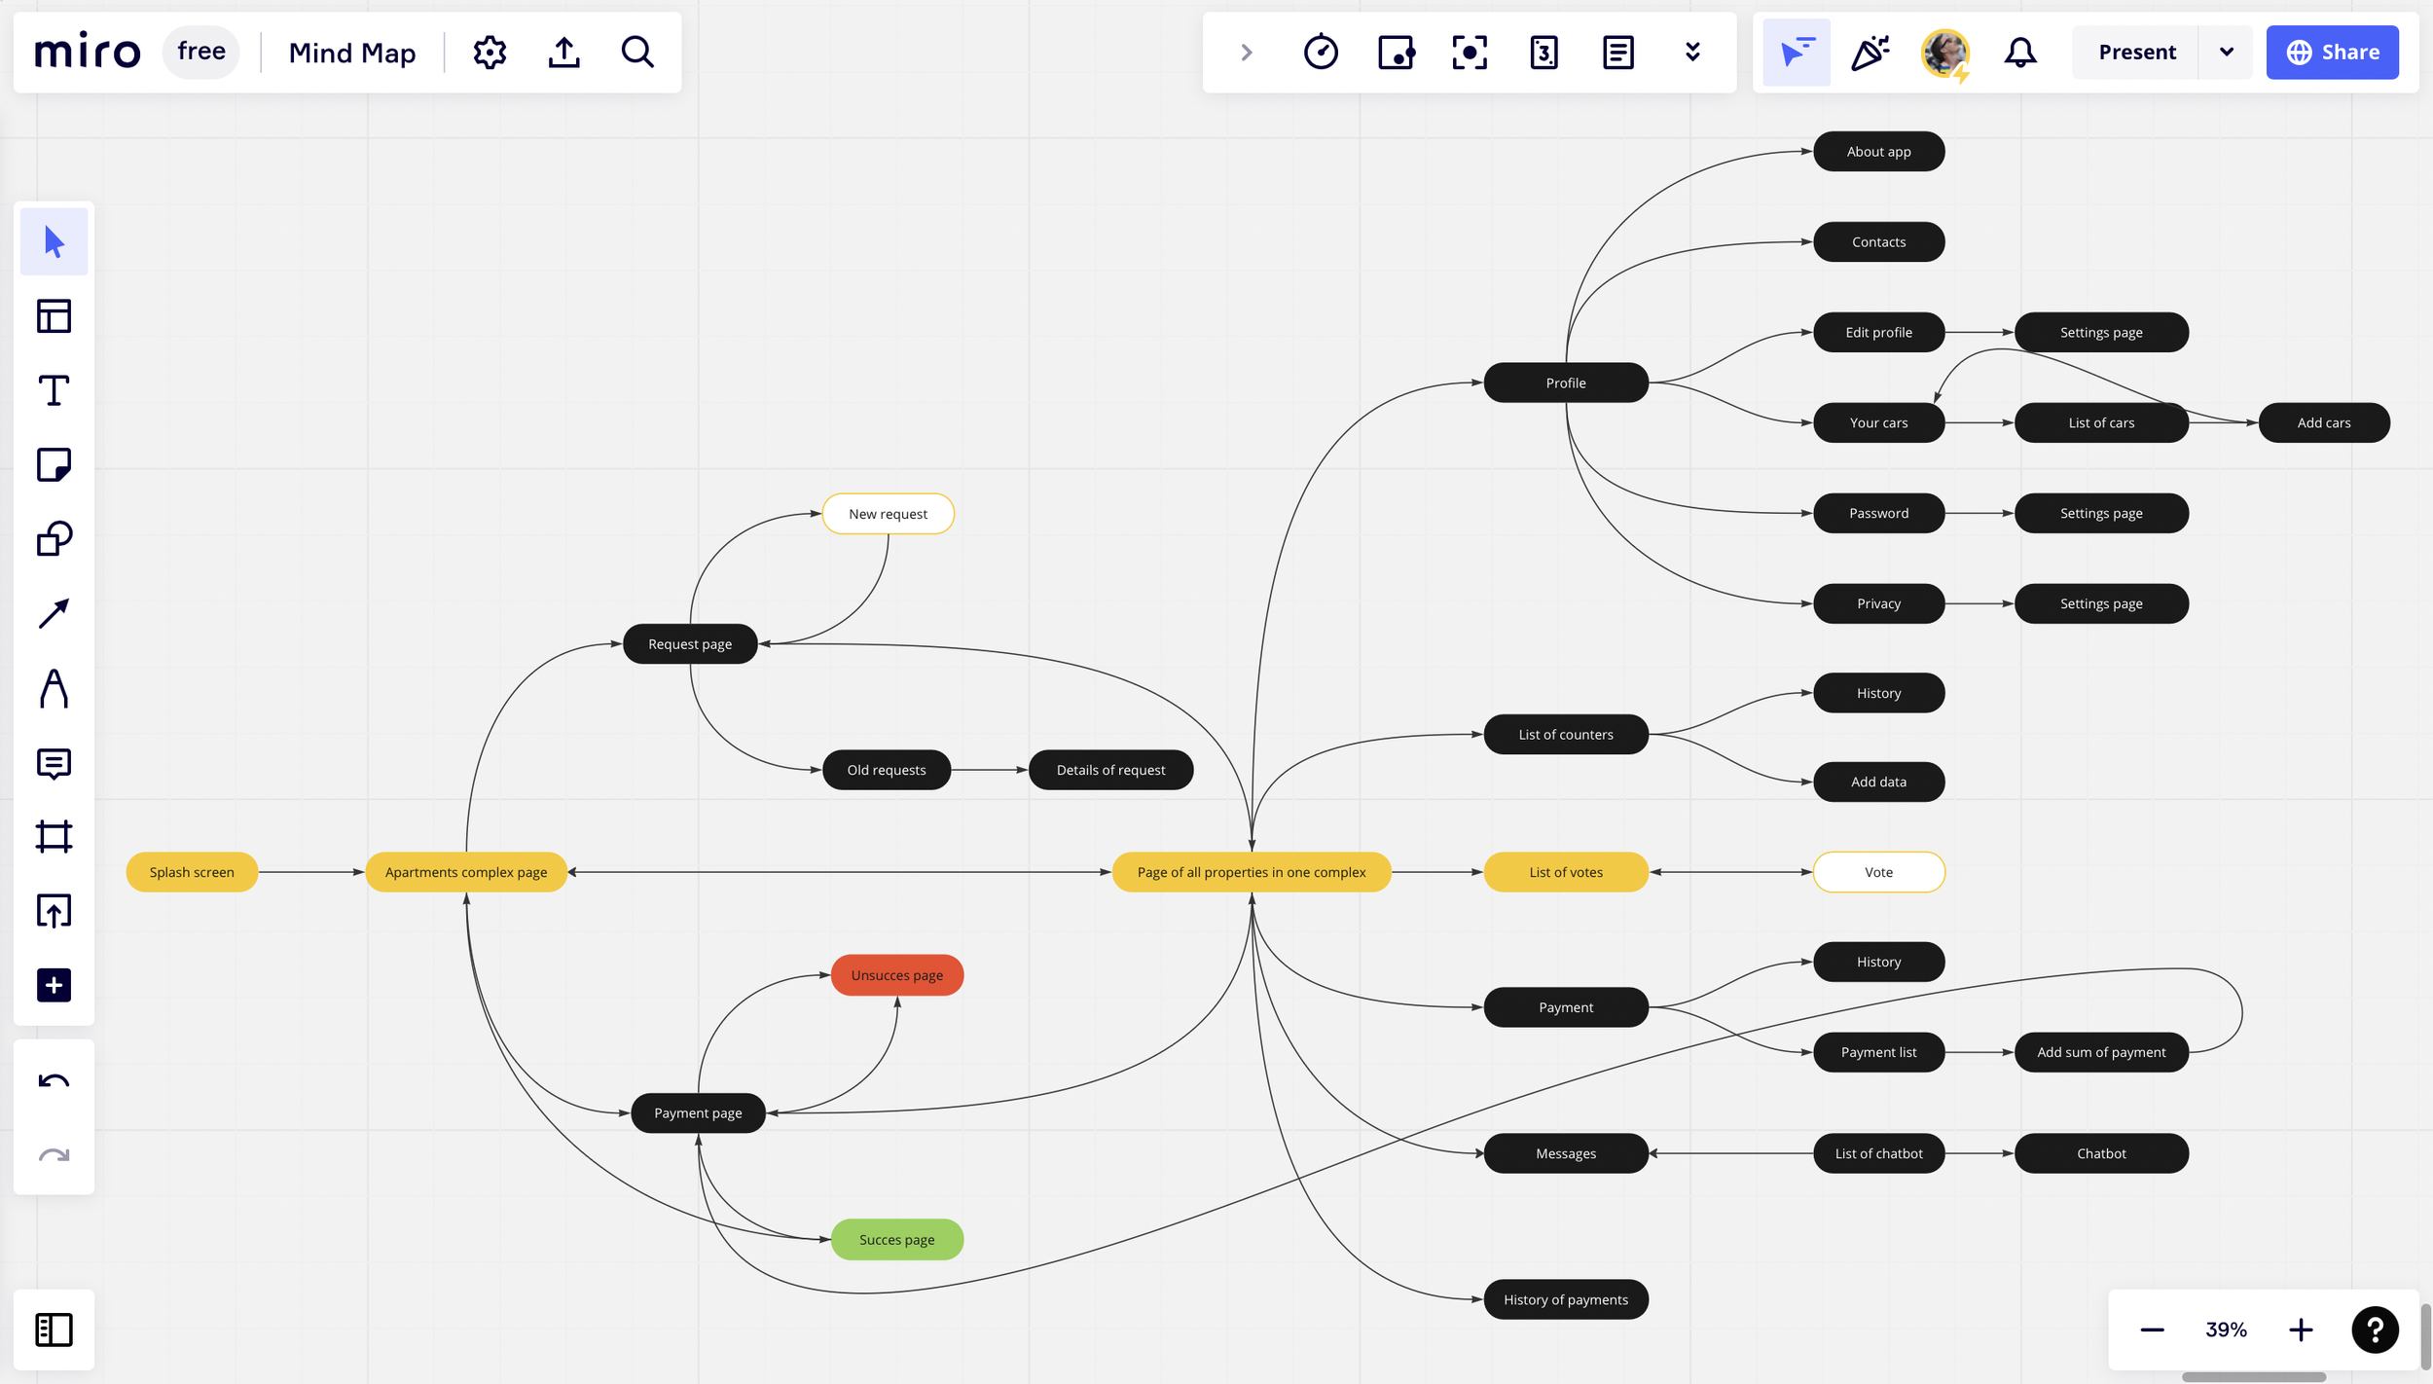Toggle collaborators' cursors visibility button

(x=1796, y=53)
